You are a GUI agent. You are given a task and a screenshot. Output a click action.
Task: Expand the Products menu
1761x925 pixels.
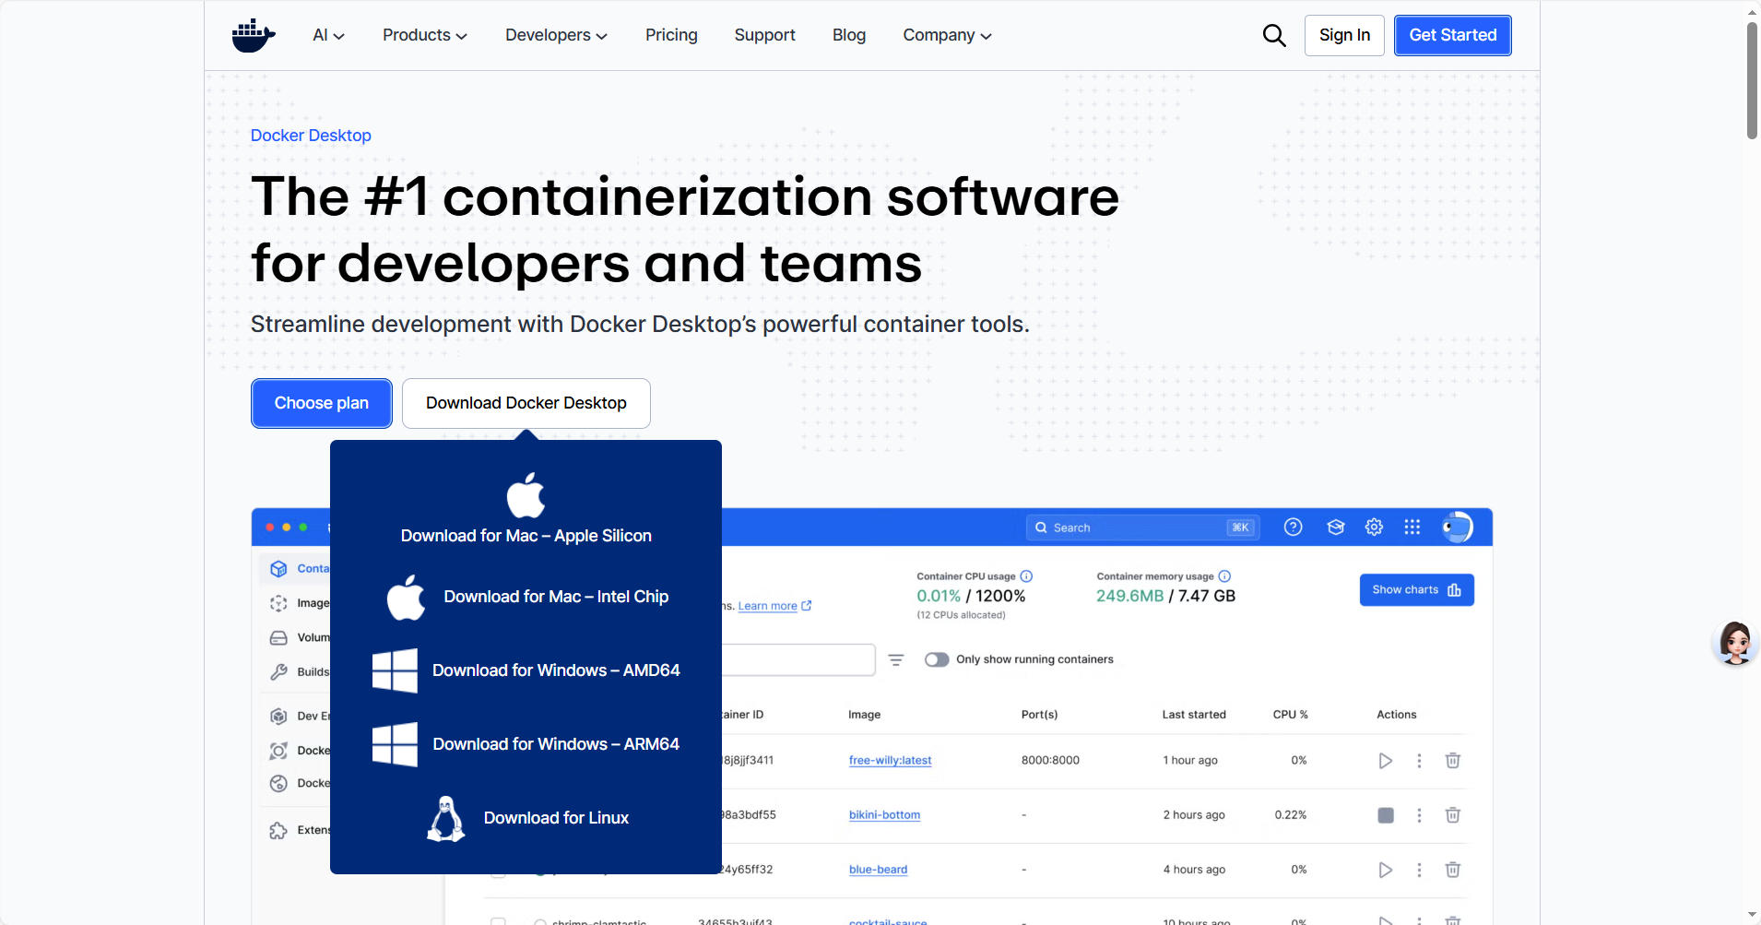pyautogui.click(x=425, y=35)
